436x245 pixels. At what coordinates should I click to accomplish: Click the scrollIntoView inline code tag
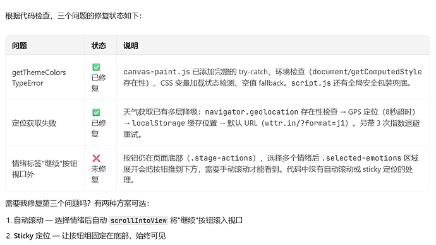coord(138,220)
